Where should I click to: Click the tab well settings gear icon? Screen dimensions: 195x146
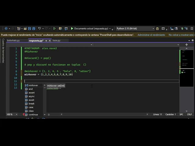click(x=193, y=40)
